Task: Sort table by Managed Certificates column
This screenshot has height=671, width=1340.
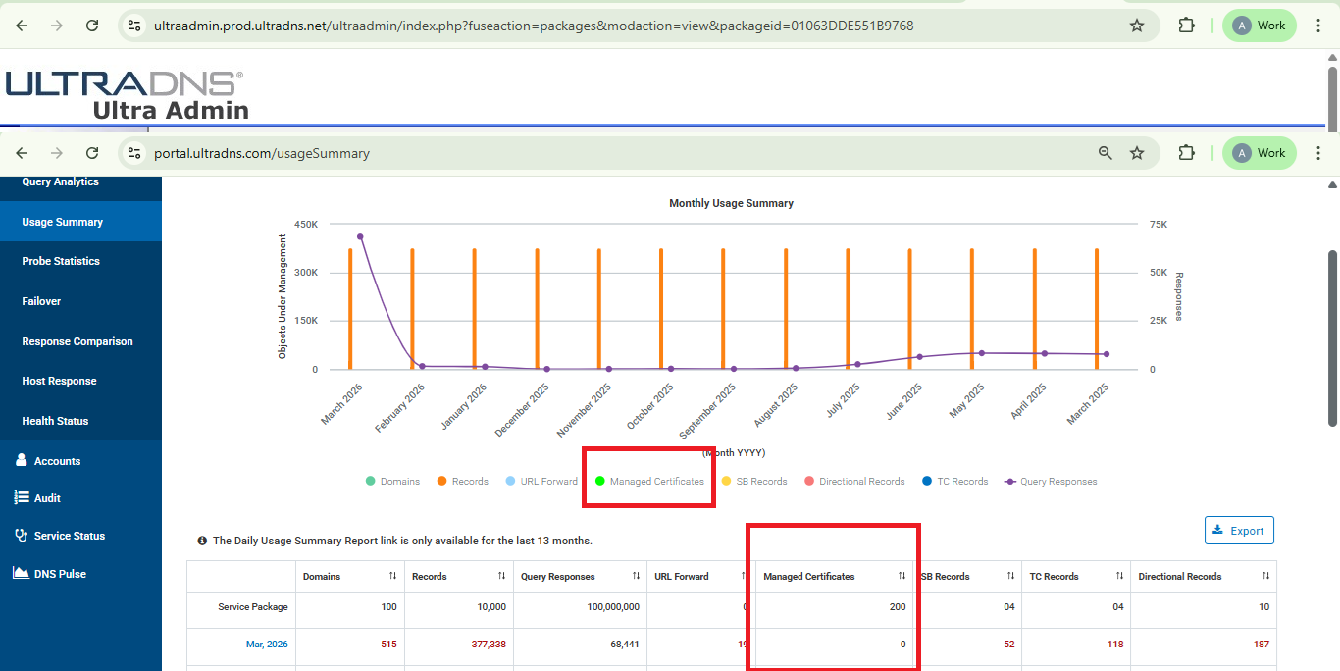Action: click(902, 576)
